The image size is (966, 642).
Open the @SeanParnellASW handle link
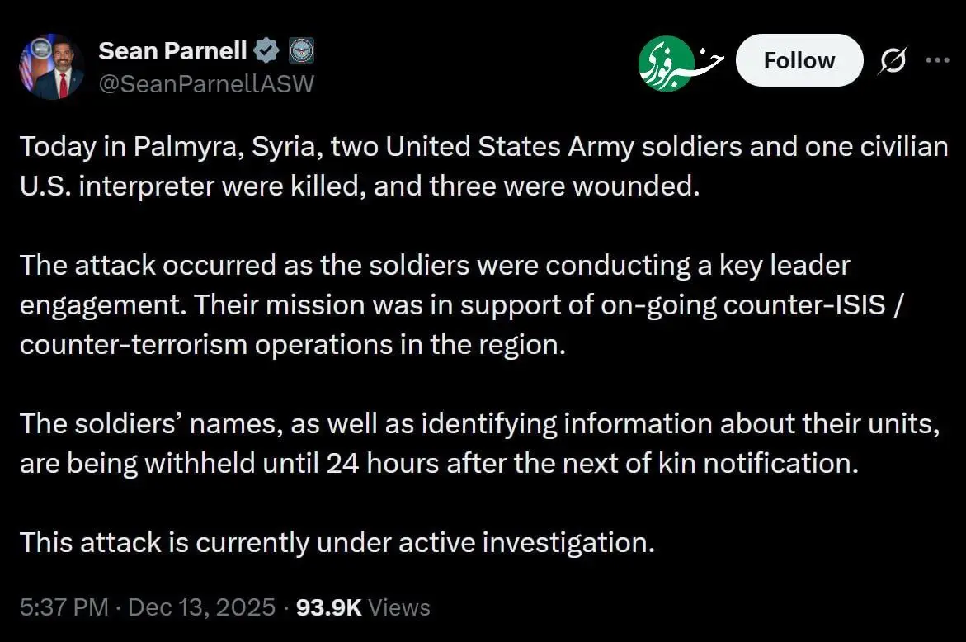(x=206, y=83)
